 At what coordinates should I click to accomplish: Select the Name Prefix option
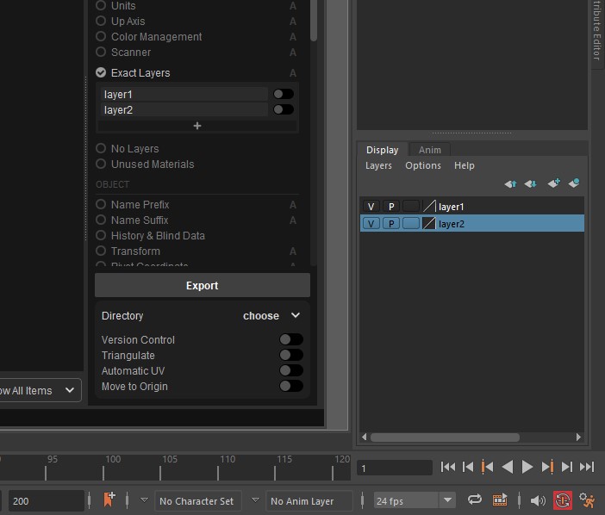(101, 204)
